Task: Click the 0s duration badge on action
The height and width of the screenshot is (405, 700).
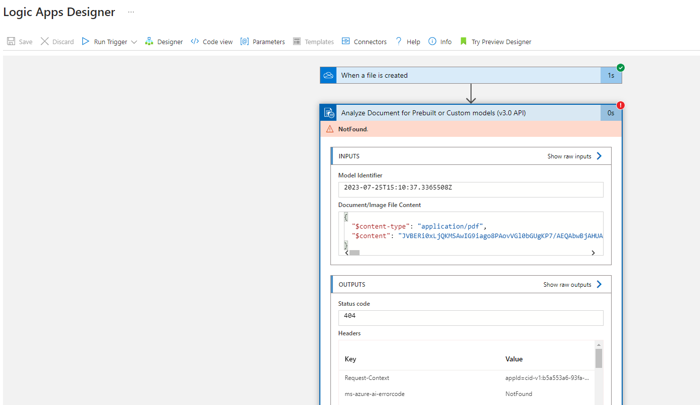Action: tap(611, 113)
